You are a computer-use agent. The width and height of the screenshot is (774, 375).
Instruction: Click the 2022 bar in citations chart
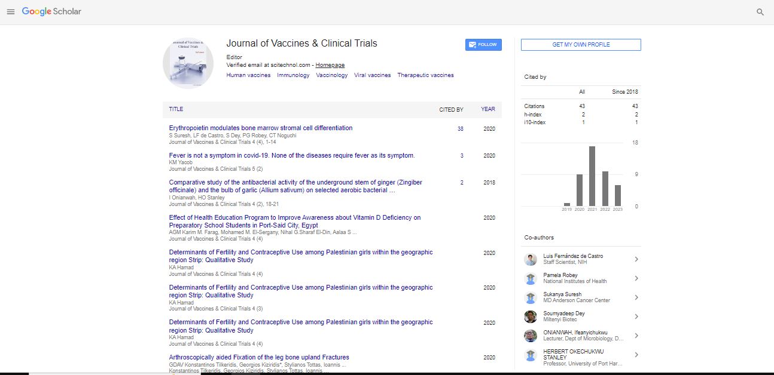pyautogui.click(x=605, y=189)
